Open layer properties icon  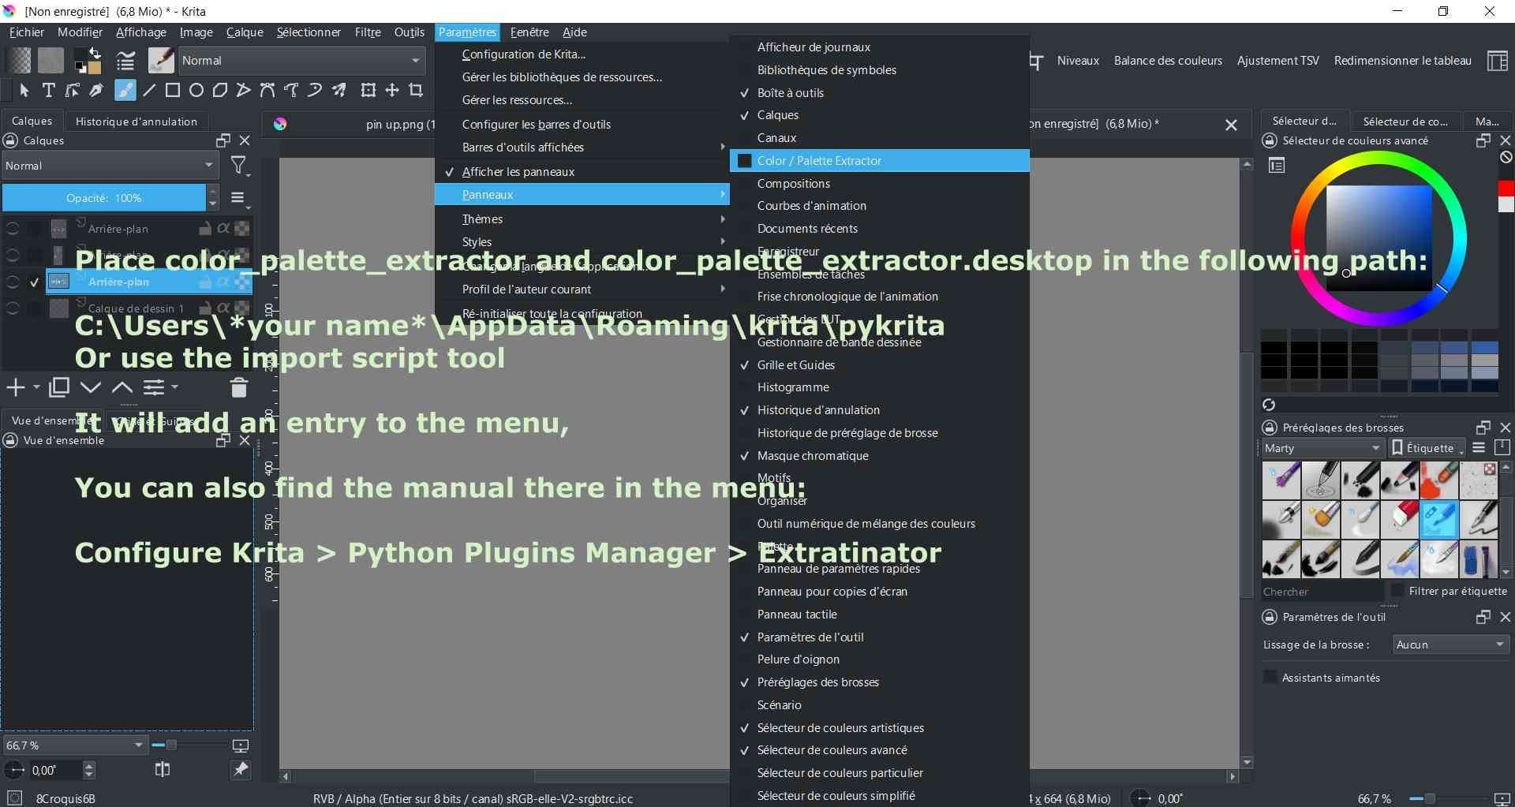point(154,387)
